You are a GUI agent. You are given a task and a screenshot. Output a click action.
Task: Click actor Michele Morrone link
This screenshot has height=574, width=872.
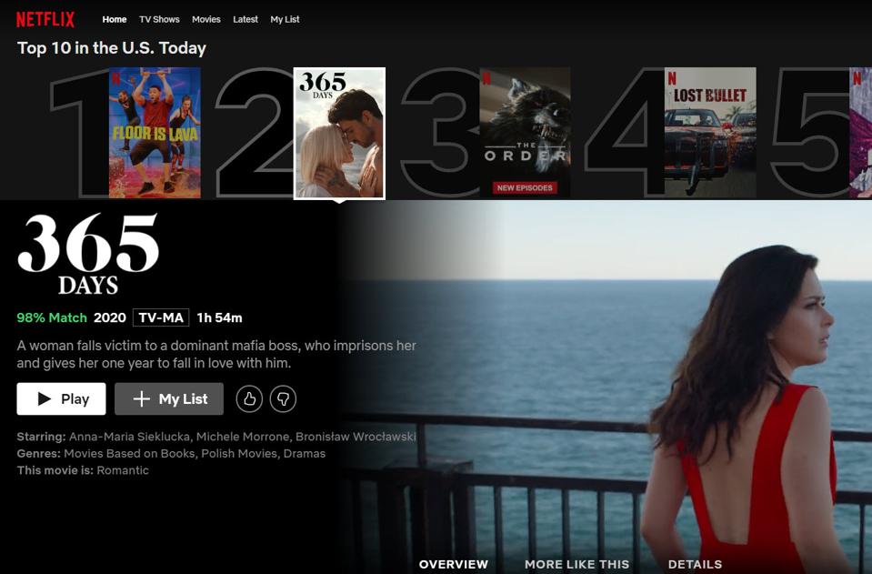pyautogui.click(x=243, y=437)
